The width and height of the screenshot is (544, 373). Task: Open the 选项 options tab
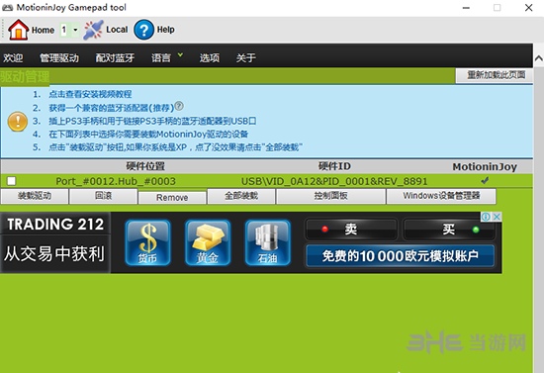(x=210, y=57)
